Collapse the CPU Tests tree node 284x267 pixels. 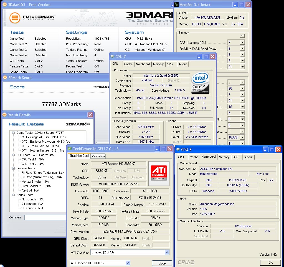point(13,155)
